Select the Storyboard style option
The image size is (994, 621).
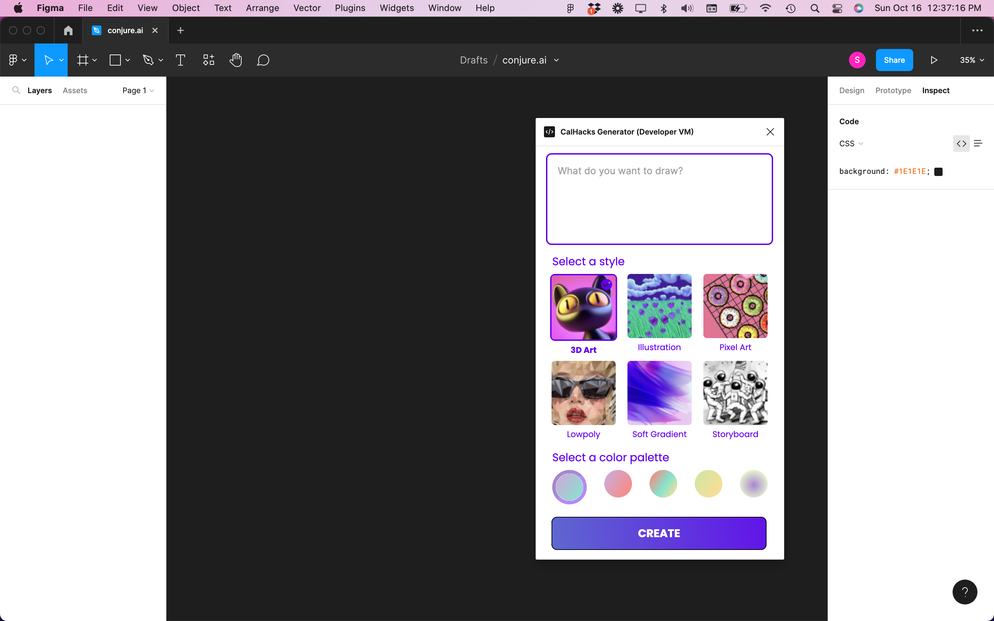point(735,393)
